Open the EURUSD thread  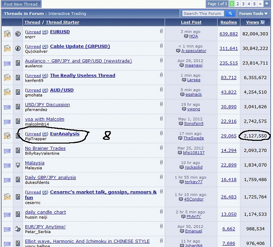[60, 32]
